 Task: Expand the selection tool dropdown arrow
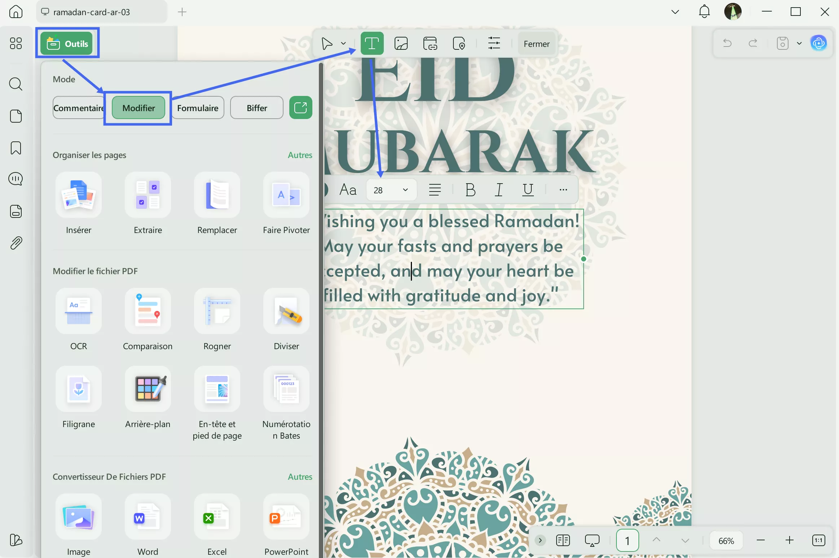(342, 43)
